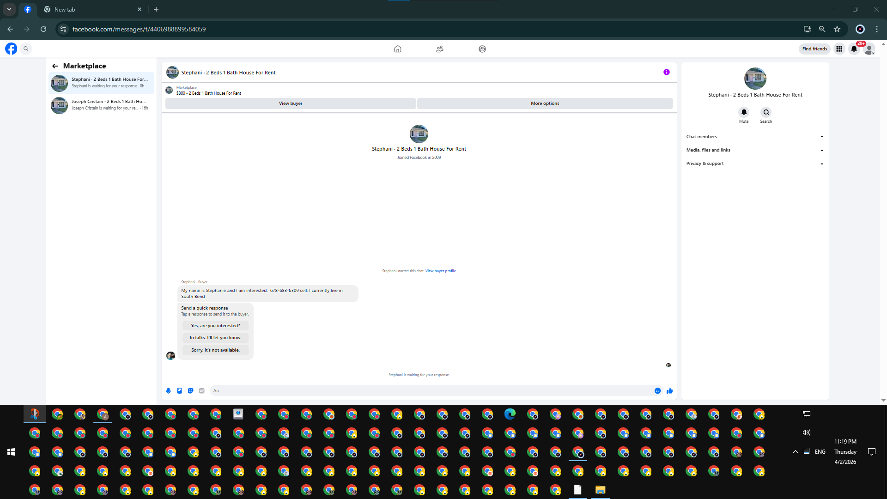This screenshot has height=499, width=887.
Task: Send quick reply 'Sorry, it's not available.'
Action: (215, 350)
